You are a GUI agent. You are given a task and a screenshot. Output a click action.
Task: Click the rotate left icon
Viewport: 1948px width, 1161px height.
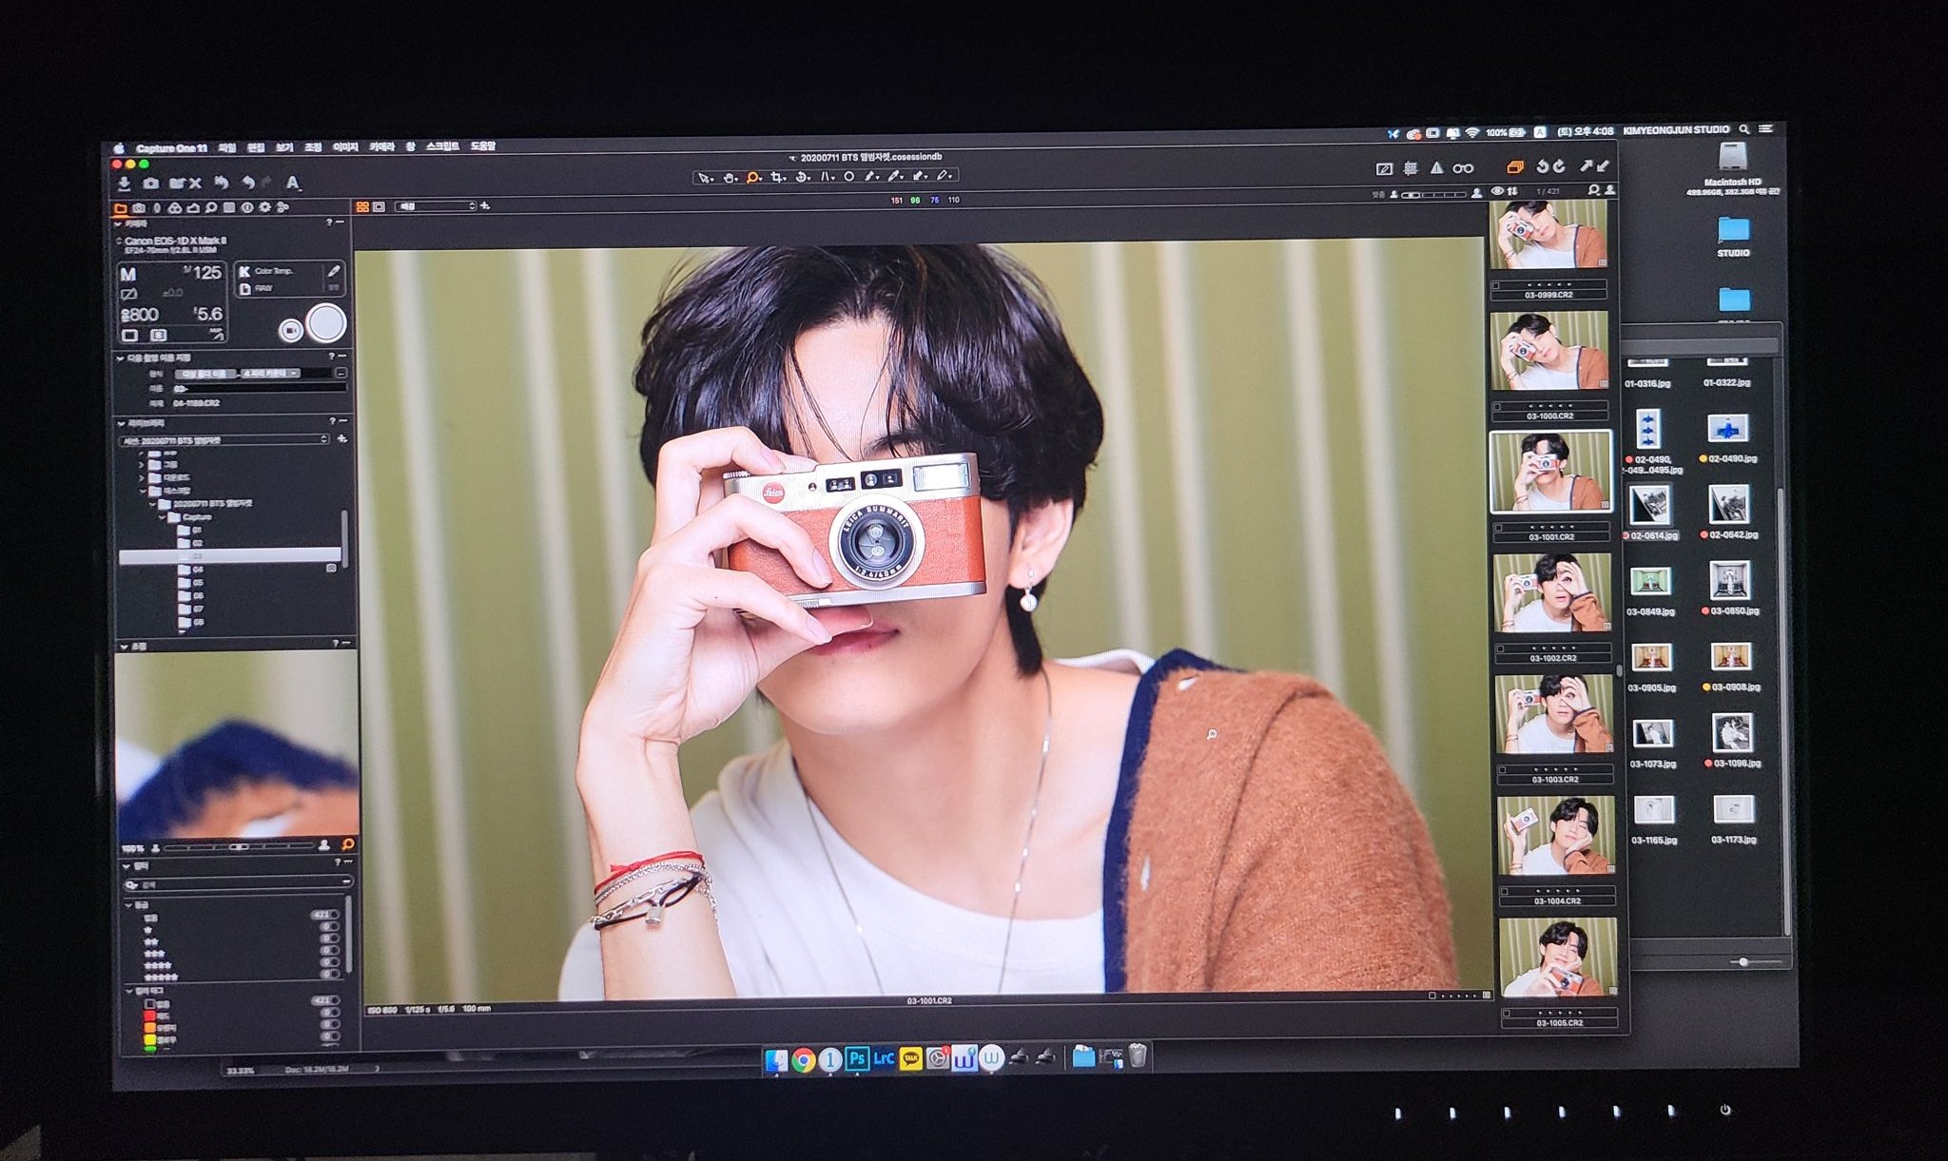pyautogui.click(x=1542, y=166)
